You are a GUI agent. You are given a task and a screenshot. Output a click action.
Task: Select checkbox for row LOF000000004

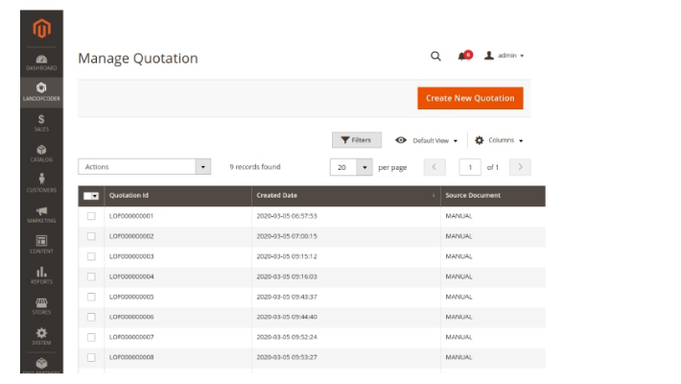(x=91, y=276)
